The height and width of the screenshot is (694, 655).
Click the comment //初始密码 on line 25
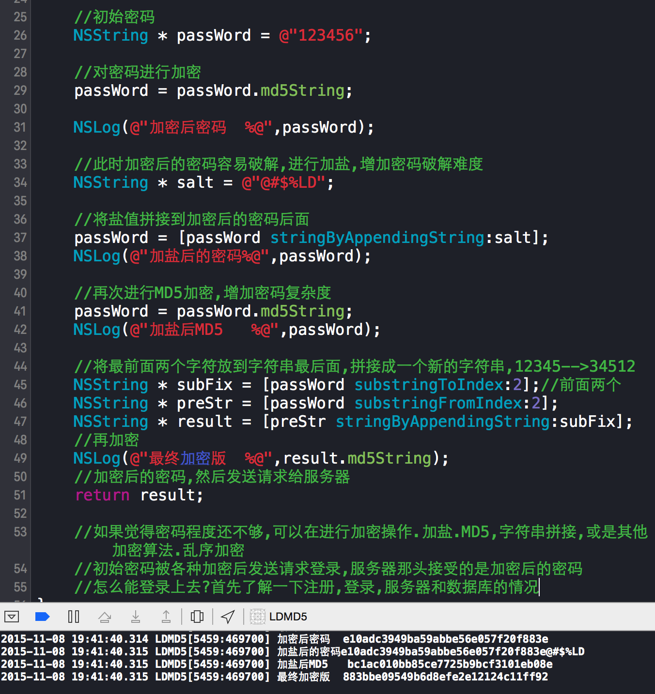(x=114, y=17)
